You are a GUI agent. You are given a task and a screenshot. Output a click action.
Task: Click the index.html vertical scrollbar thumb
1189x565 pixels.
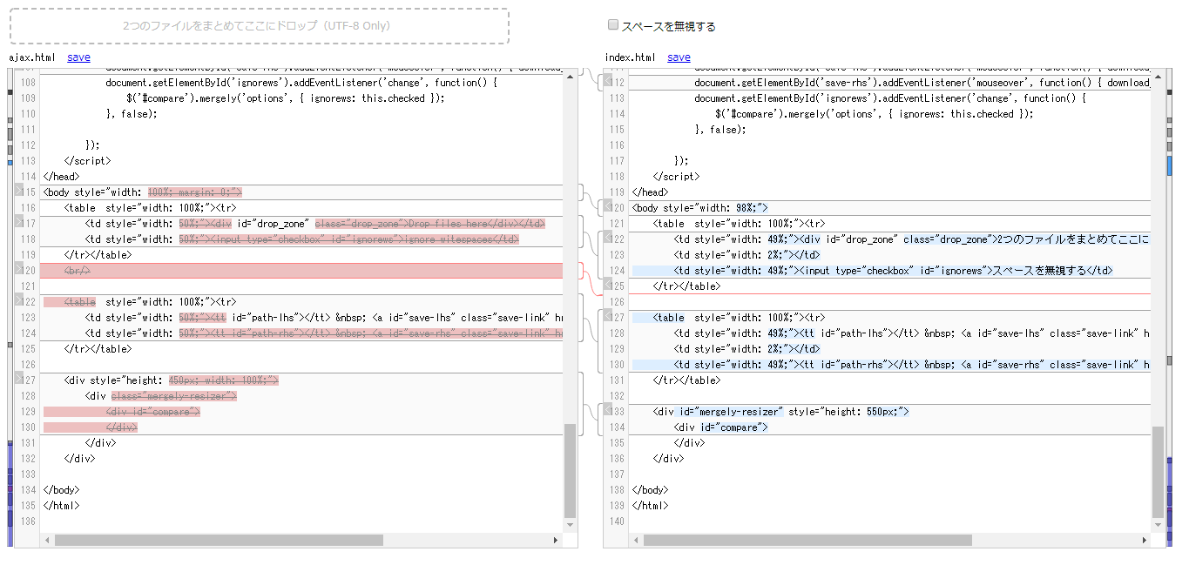1158,473
